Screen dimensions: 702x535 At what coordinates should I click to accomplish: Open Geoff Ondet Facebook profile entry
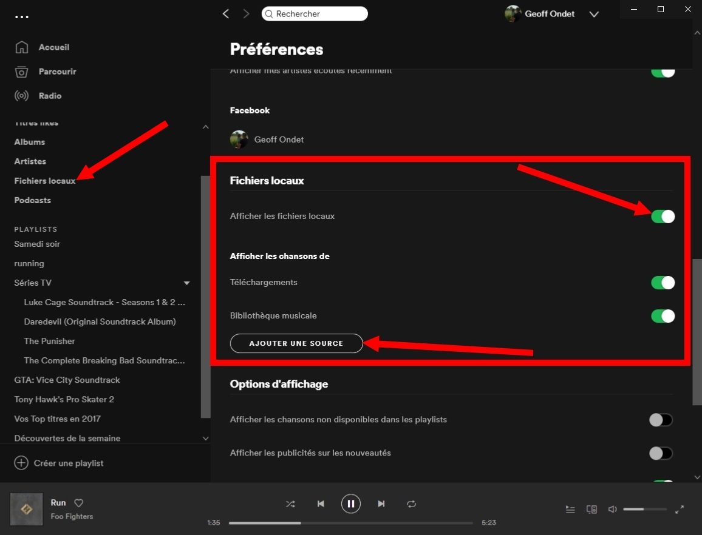[x=267, y=140]
